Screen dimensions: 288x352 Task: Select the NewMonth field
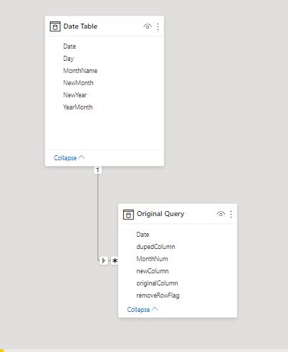pos(78,83)
